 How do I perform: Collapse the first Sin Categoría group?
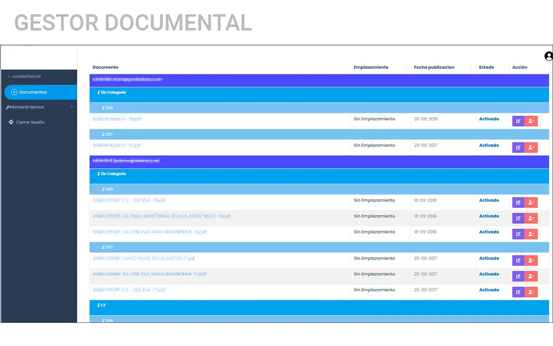[x=319, y=94]
